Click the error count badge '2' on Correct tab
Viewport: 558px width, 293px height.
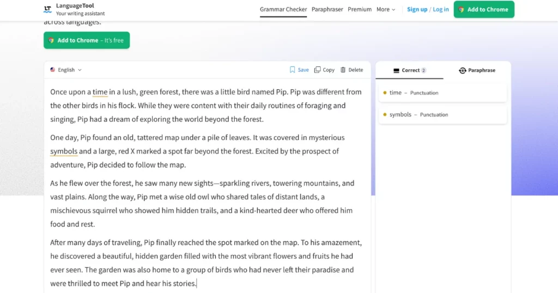(423, 70)
